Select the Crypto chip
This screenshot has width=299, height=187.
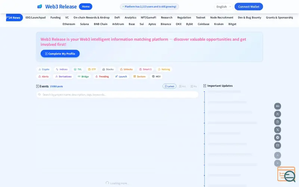pyautogui.click(x=44, y=69)
